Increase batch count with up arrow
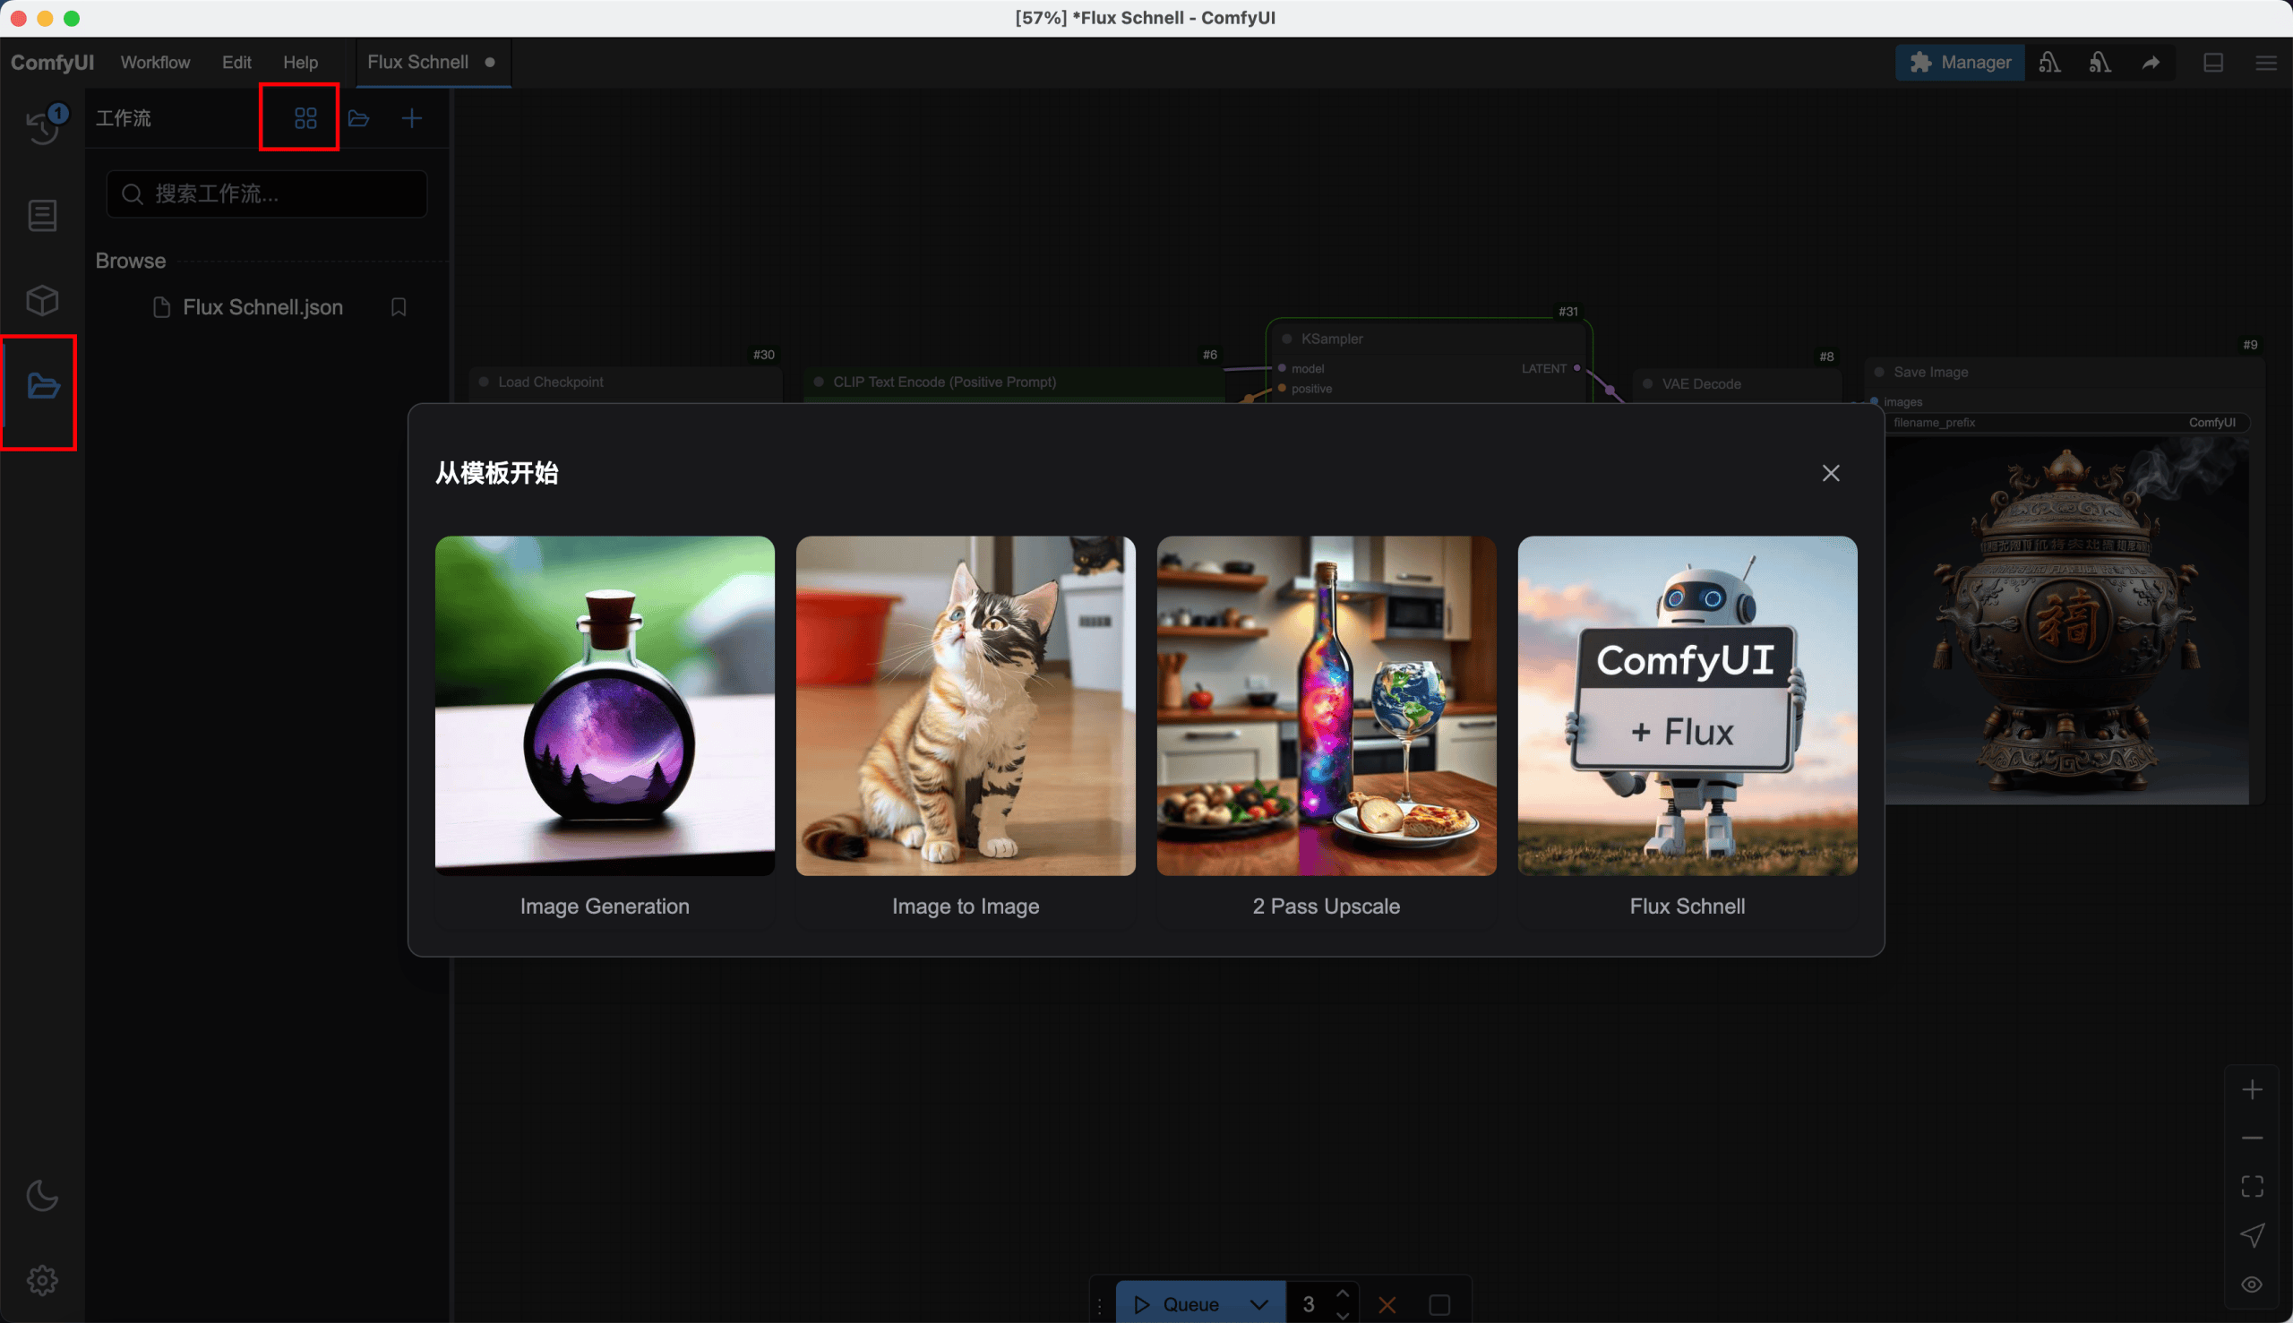Viewport: 2293px width, 1323px height. (x=1343, y=1295)
